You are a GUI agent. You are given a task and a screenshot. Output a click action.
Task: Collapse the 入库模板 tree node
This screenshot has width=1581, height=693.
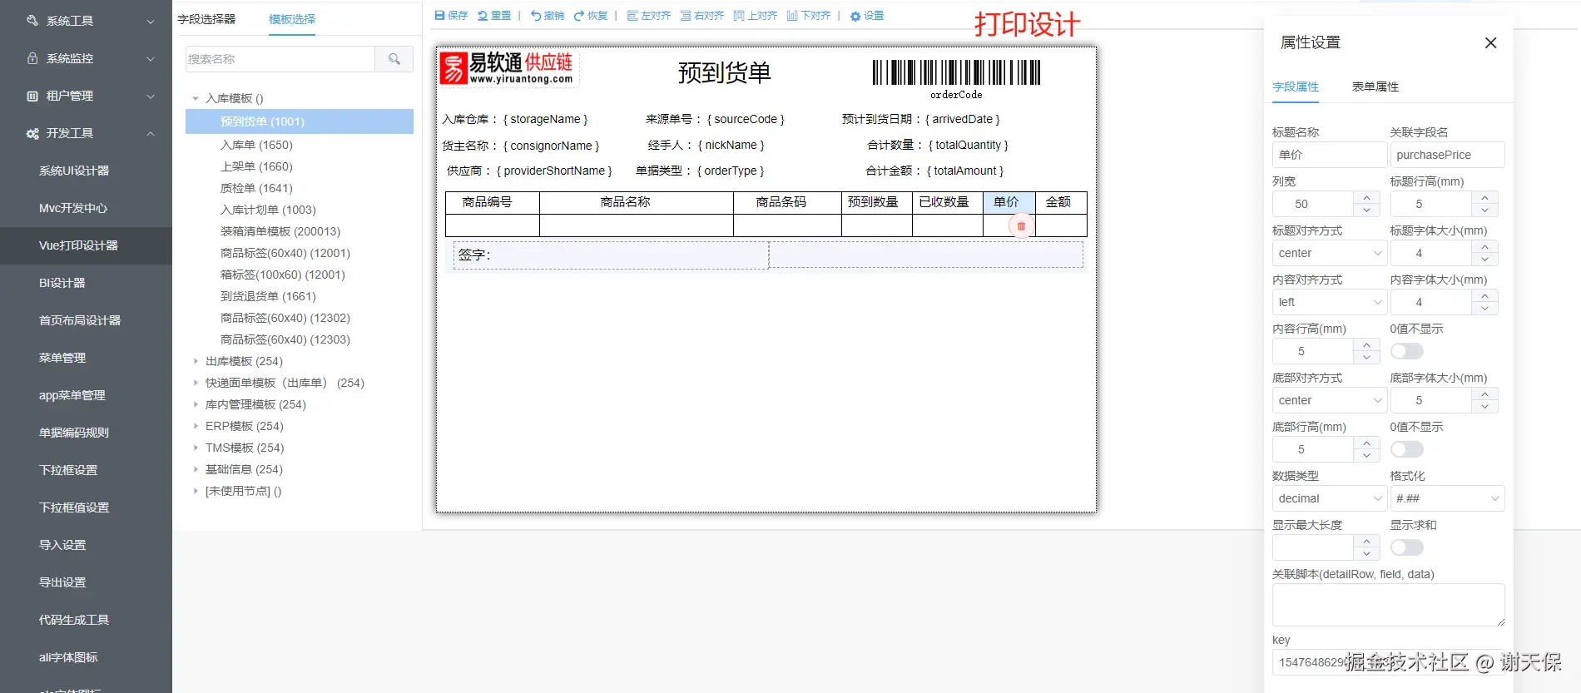[196, 98]
